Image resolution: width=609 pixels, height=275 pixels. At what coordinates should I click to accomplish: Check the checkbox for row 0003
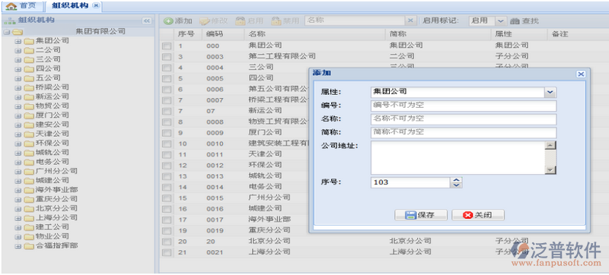[x=167, y=57]
